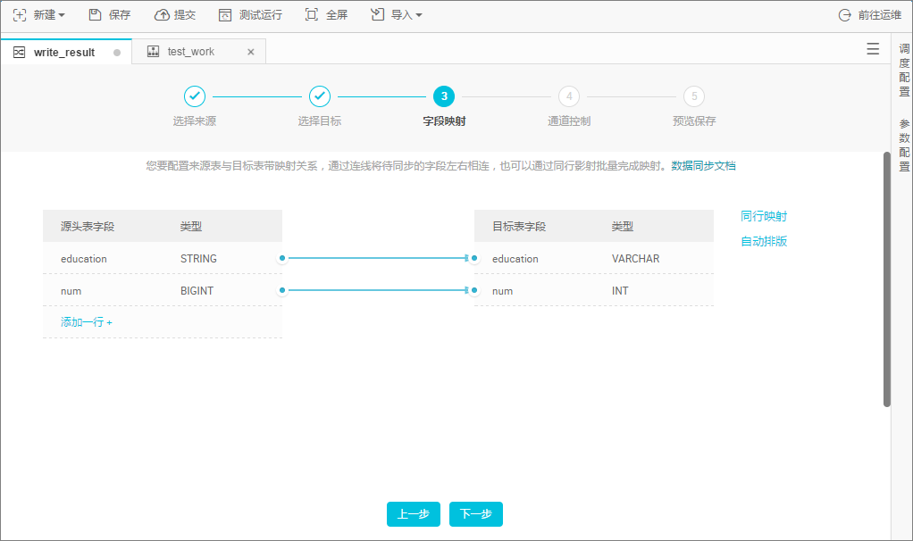Click source field num cell
Screen dimensions: 913x541
(71, 291)
